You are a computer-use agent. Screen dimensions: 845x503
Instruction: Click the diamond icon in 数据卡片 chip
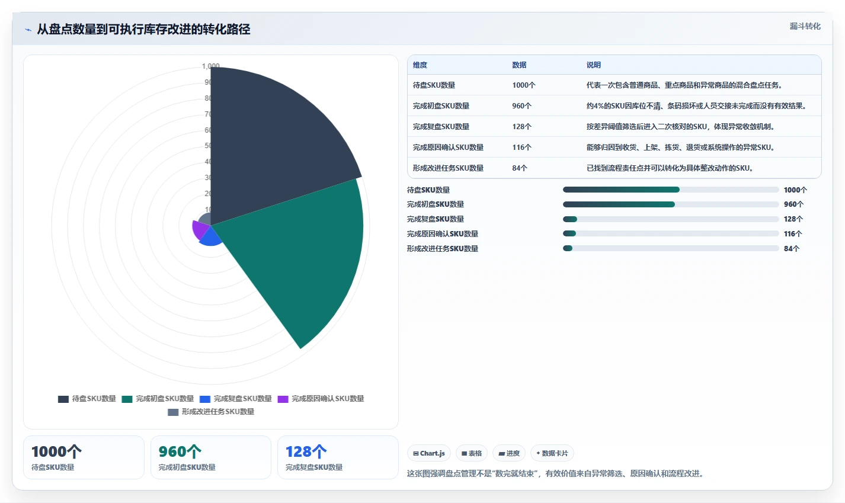click(x=538, y=453)
